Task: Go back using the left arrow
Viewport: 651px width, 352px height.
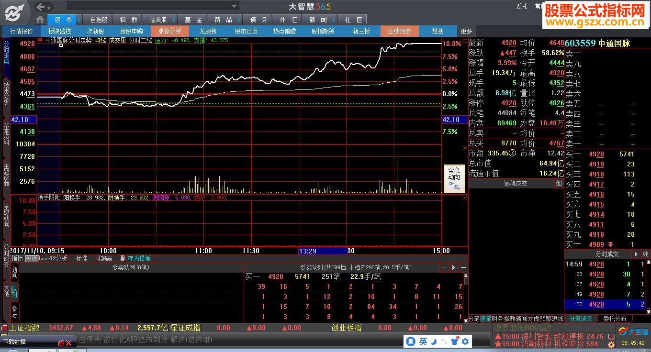Action: [x=41, y=7]
